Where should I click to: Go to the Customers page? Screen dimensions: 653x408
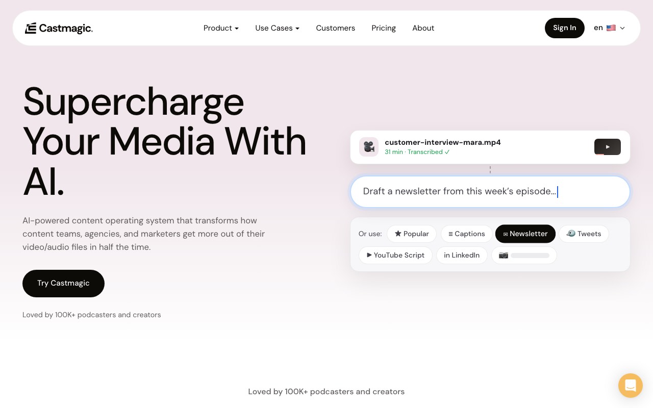[x=335, y=28]
